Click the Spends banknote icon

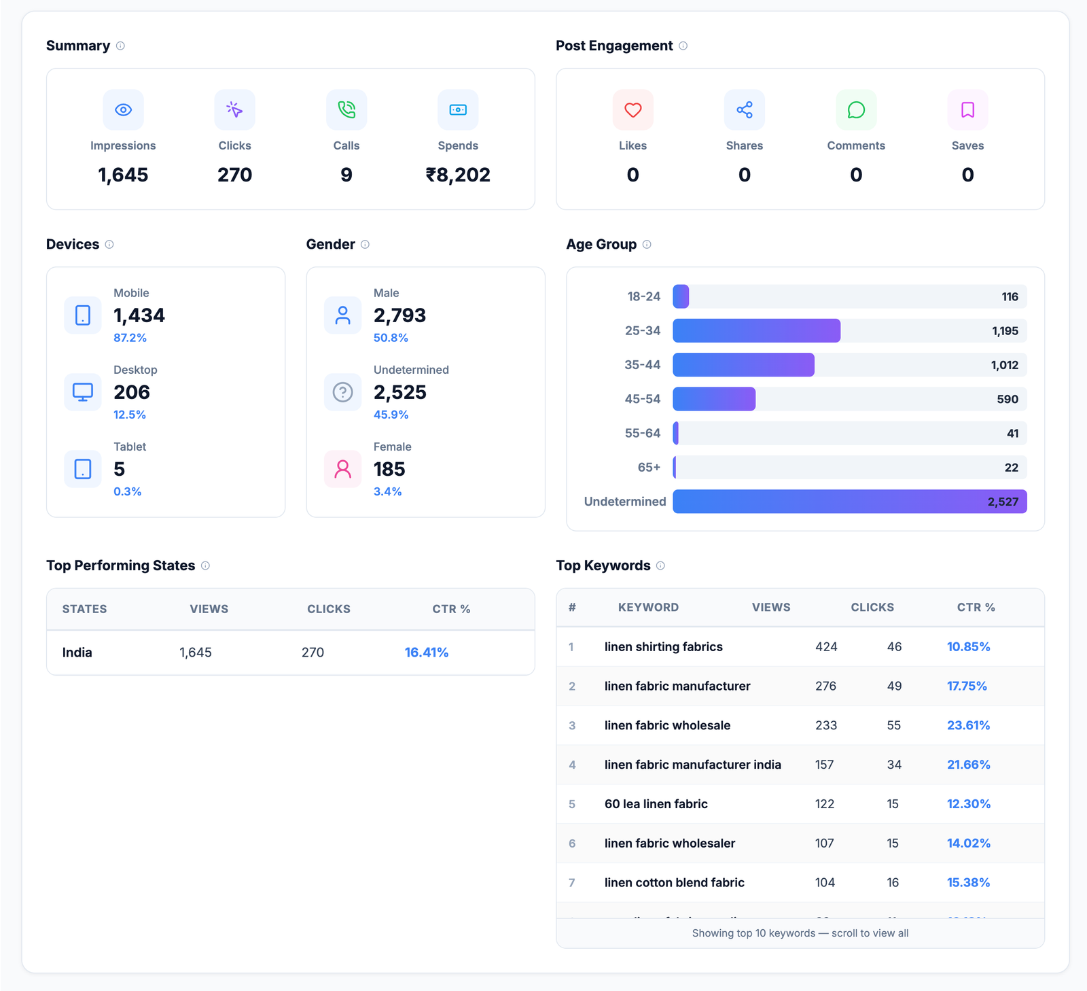coord(458,109)
